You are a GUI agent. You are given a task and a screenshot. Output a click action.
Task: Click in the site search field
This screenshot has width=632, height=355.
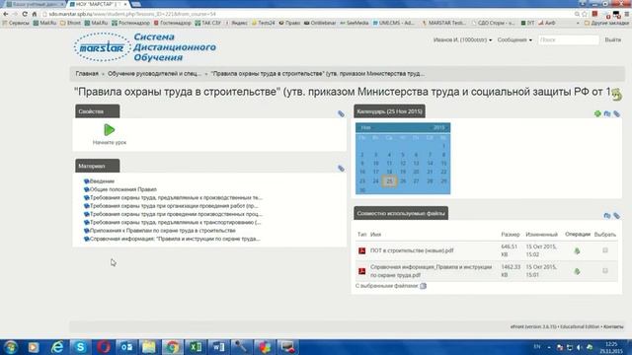(569, 39)
